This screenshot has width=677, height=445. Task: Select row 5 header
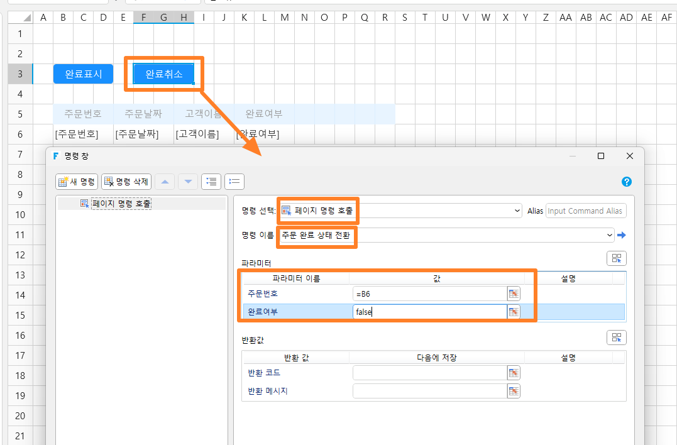click(20, 114)
